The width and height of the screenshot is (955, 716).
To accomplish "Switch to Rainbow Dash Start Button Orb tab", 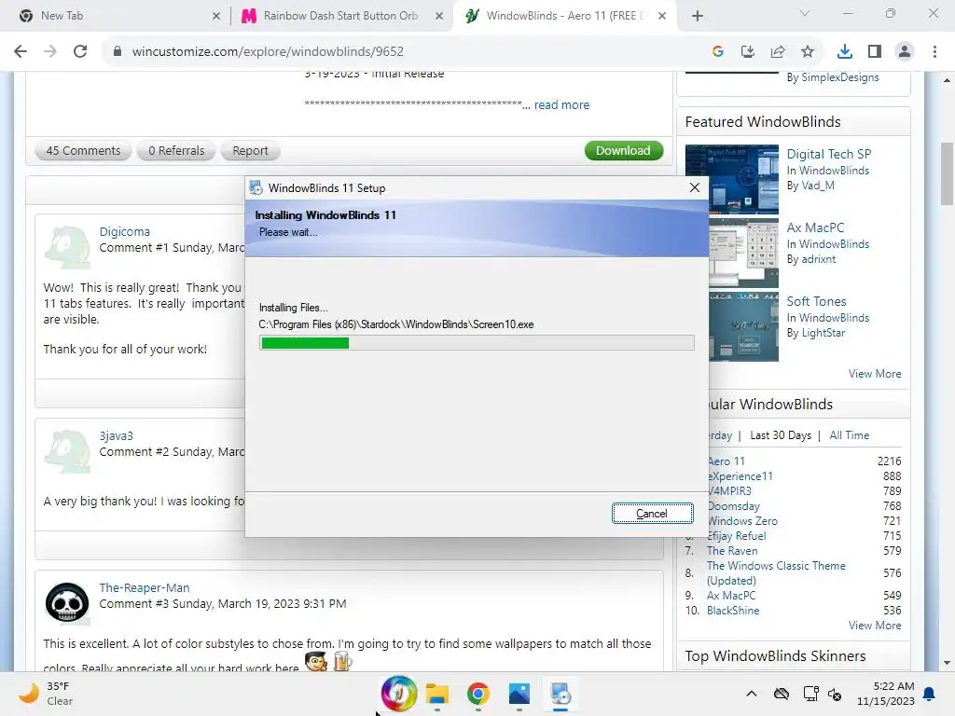I will 340,16.
